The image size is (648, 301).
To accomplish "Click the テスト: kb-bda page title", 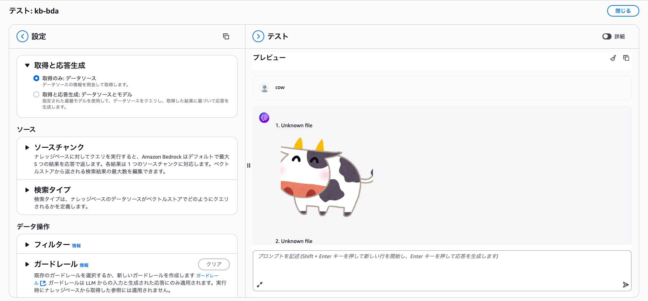I will 34,11.
